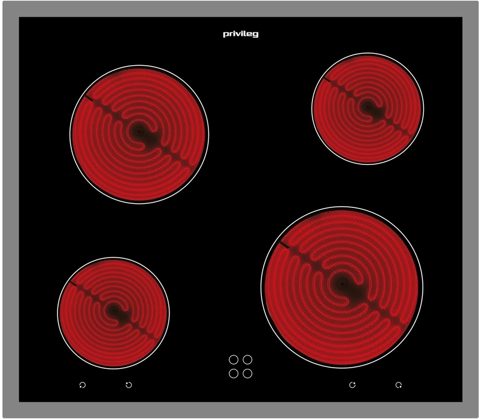
Task: Click the gray frame's left edge
Action: click(x=9, y=209)
